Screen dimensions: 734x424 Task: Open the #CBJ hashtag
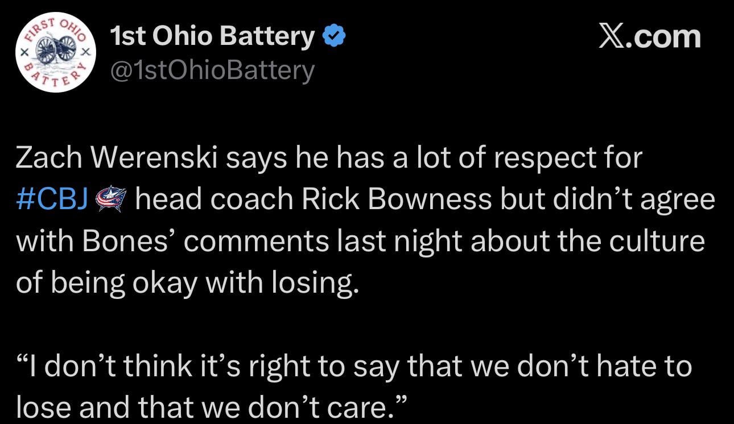point(51,200)
